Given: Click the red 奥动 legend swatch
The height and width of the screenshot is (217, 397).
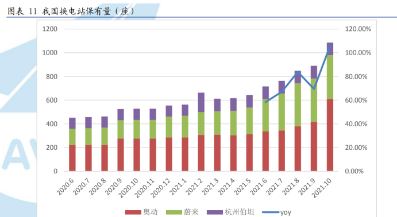Looking at the screenshot, I should [x=133, y=212].
